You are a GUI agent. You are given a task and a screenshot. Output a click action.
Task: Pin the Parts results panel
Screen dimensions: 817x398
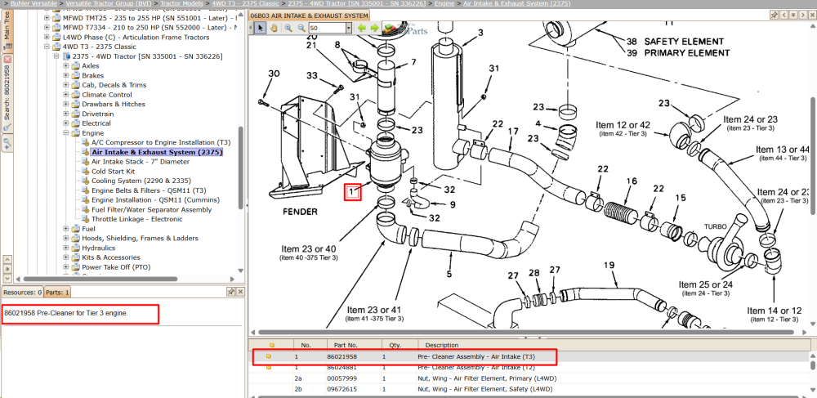pyautogui.click(x=231, y=292)
